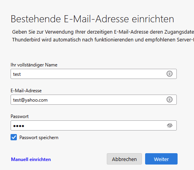
Task: Click the Abbrechen button
Action: 124,159
